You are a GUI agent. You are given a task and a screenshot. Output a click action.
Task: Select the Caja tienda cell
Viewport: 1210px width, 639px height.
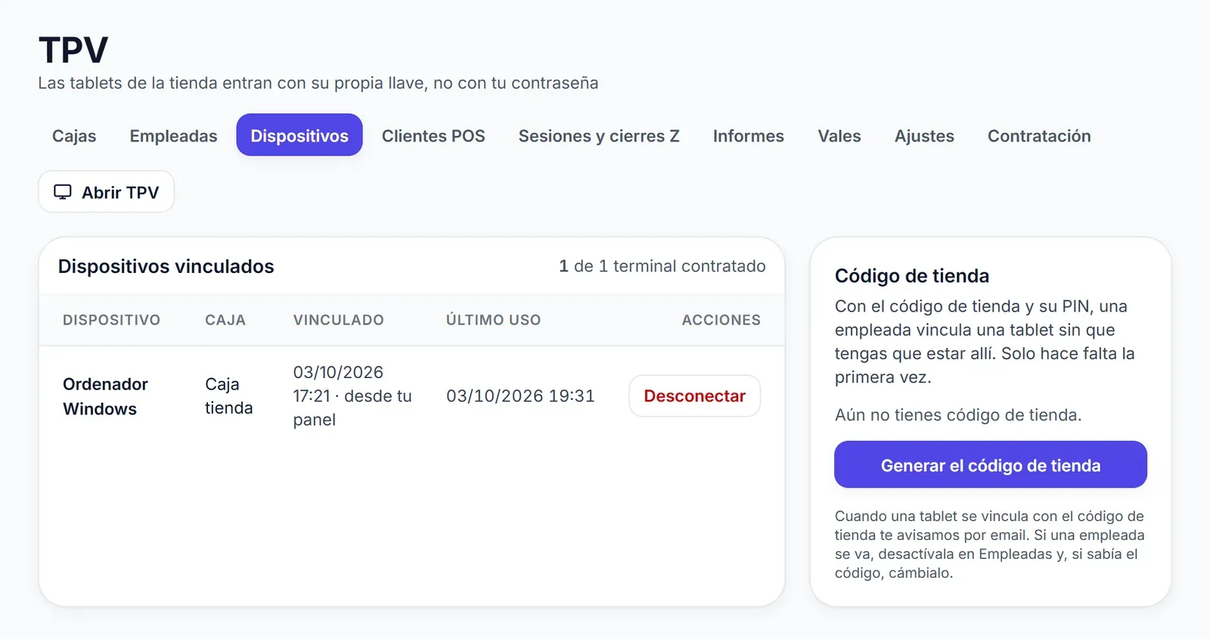(228, 395)
